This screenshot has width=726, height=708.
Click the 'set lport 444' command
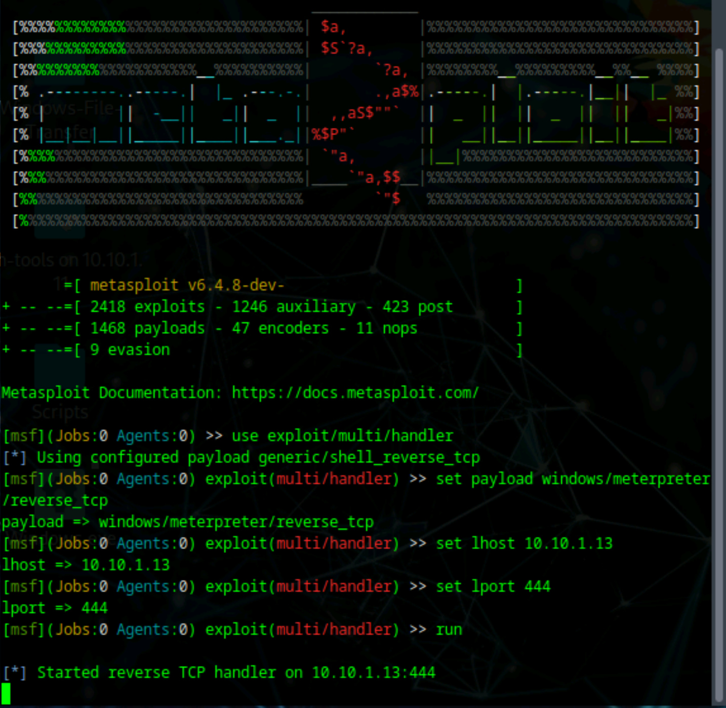coord(493,586)
